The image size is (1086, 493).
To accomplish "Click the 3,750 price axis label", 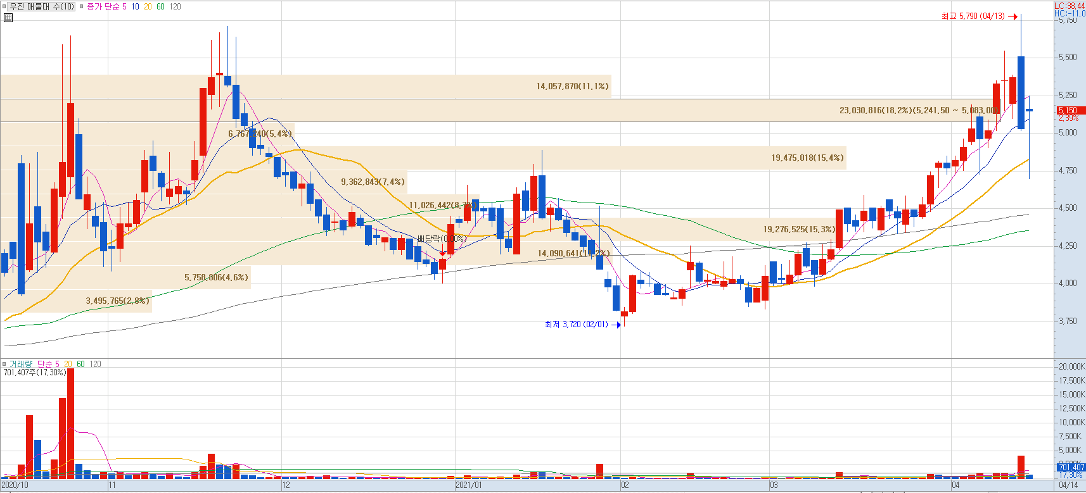I will coord(1068,321).
